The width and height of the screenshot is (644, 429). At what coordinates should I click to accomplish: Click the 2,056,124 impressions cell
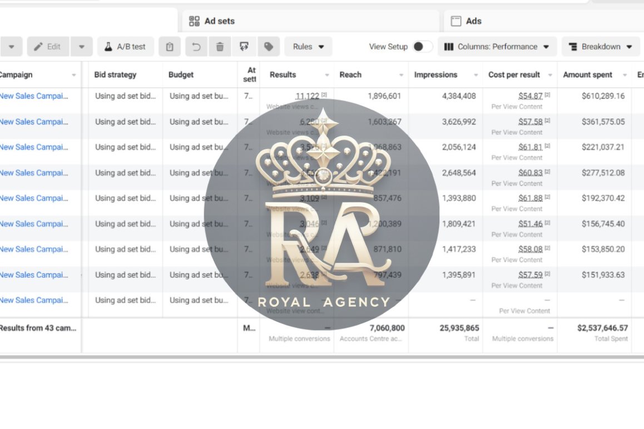pyautogui.click(x=459, y=147)
